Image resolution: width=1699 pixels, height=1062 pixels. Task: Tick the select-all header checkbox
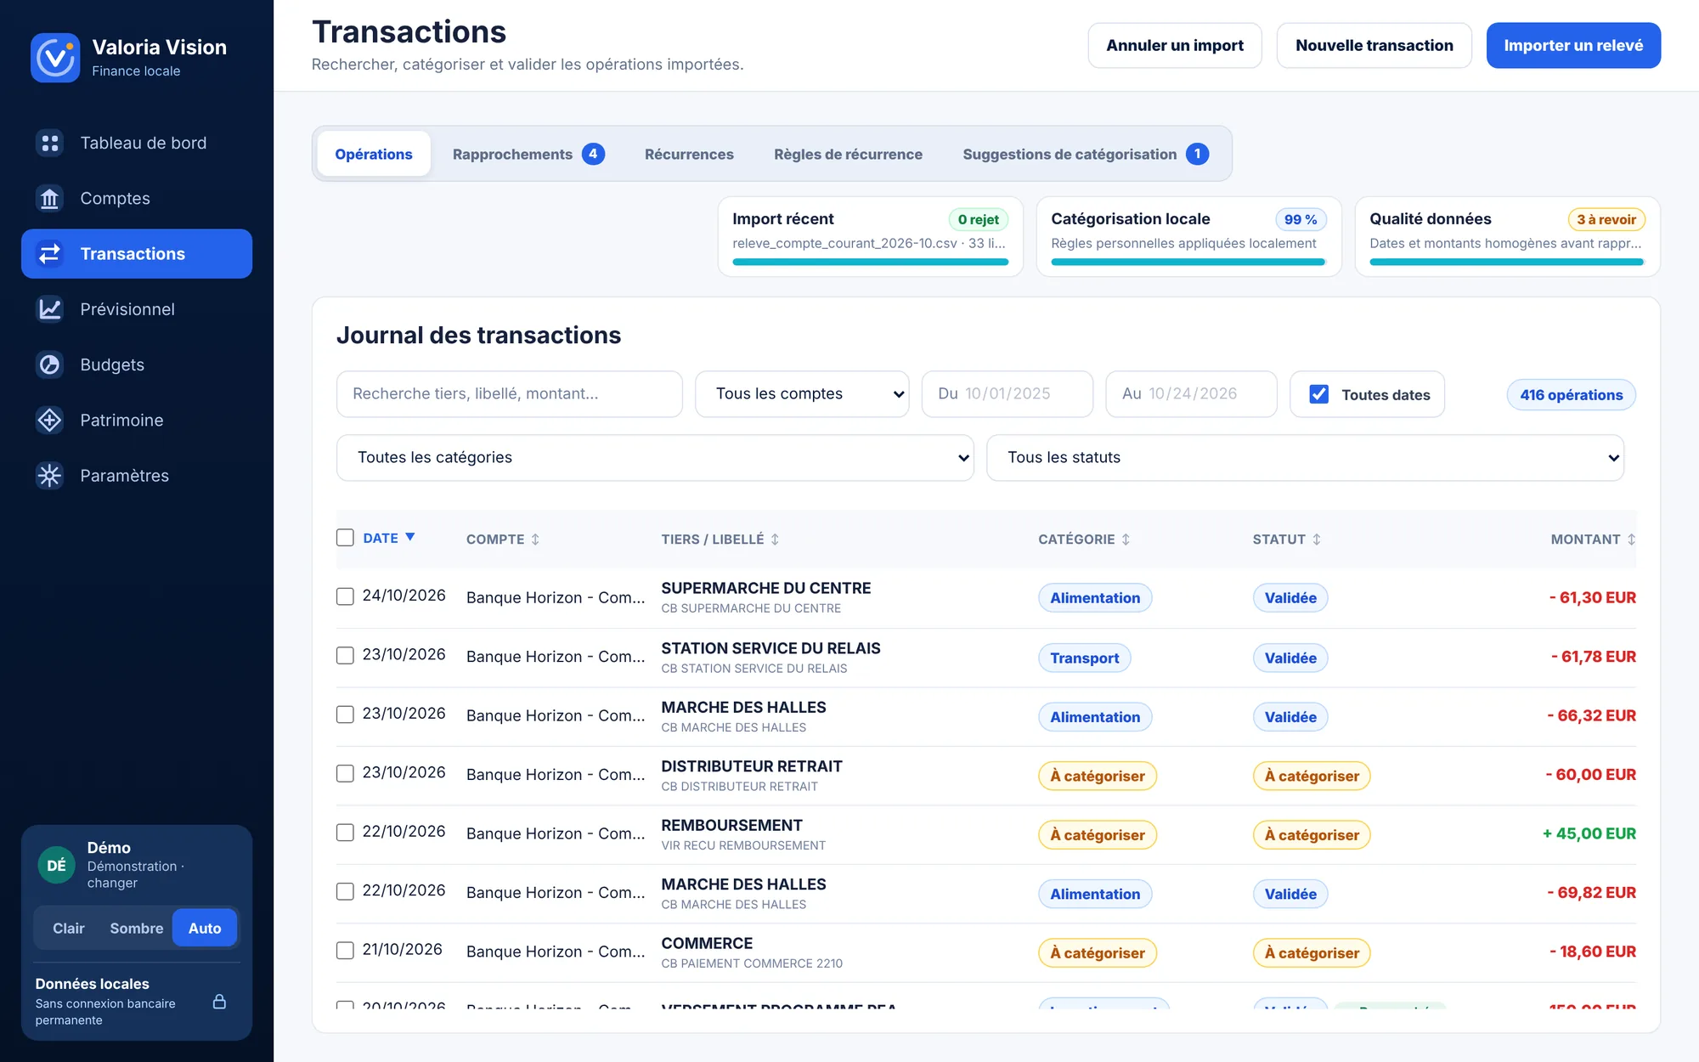pyautogui.click(x=345, y=538)
